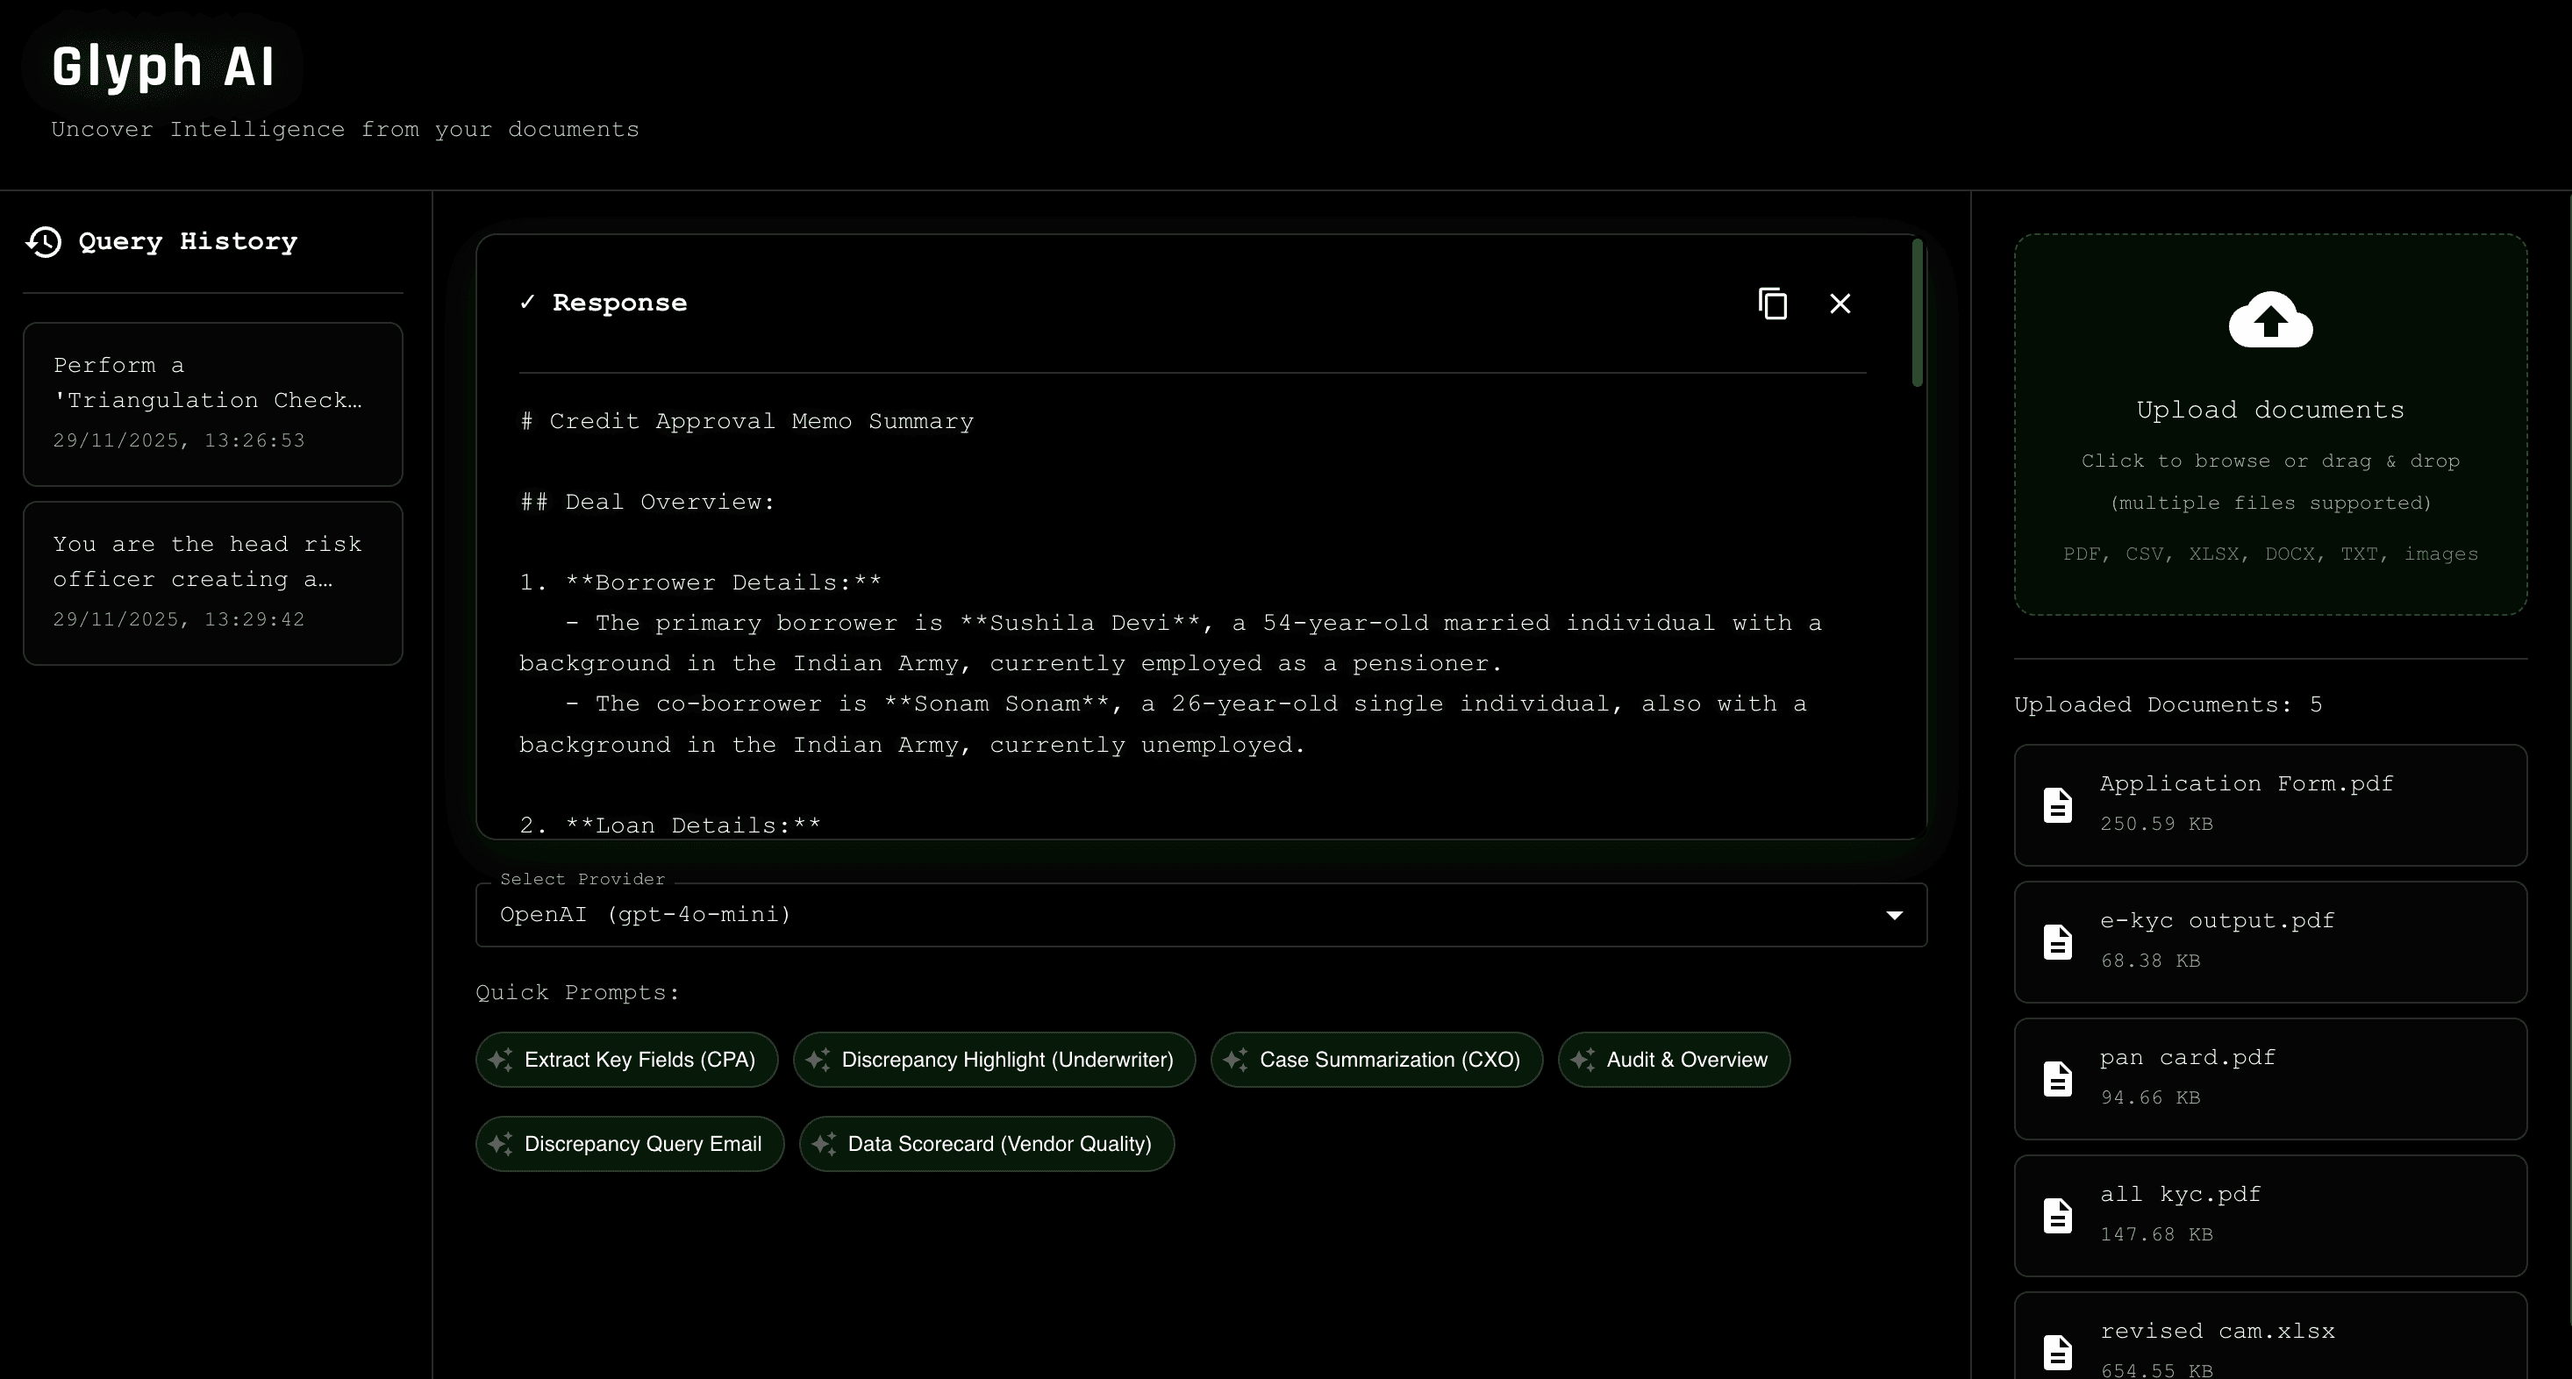Run Case Summarization (CXO) quick prompt
This screenshot has width=2572, height=1379.
pos(1375,1060)
